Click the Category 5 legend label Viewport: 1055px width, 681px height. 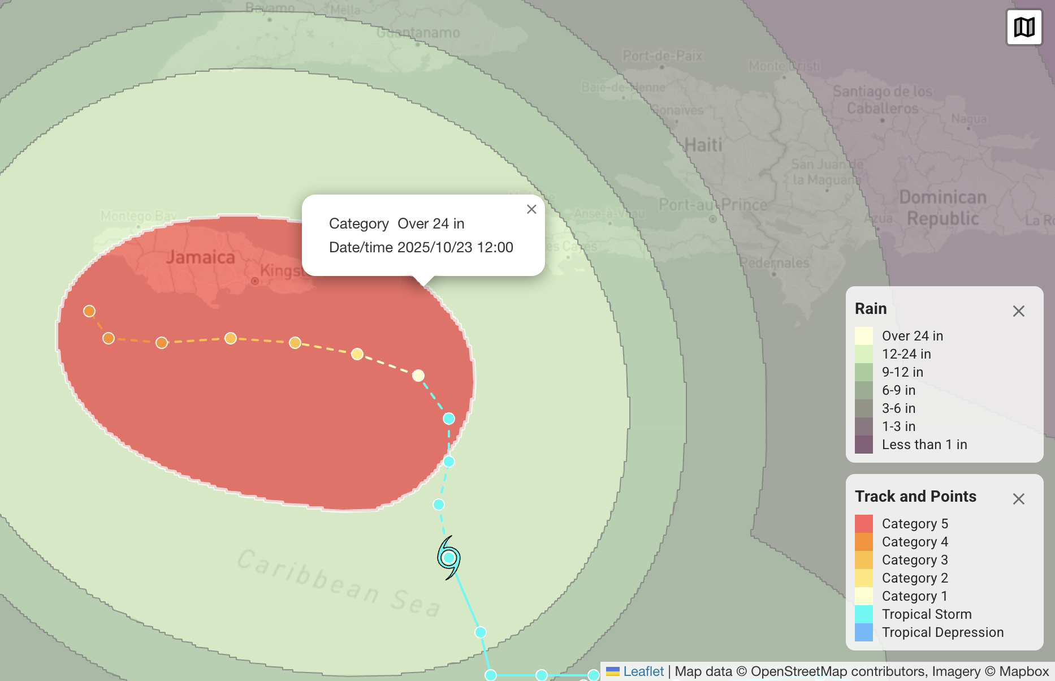915,524
